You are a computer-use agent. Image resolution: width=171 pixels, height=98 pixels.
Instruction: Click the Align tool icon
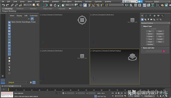pos(131,5)
